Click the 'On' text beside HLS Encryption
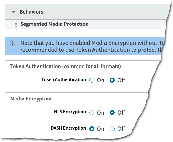Screen dimensions: 173x142 coord(100,113)
